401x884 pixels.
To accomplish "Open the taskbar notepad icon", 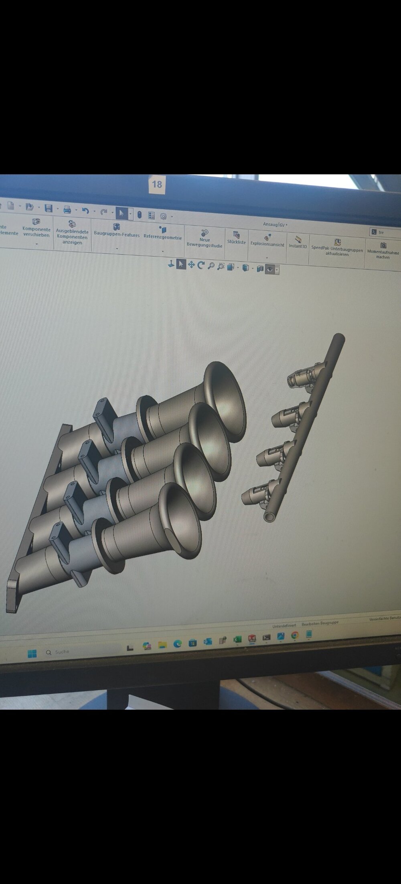I will [x=309, y=634].
